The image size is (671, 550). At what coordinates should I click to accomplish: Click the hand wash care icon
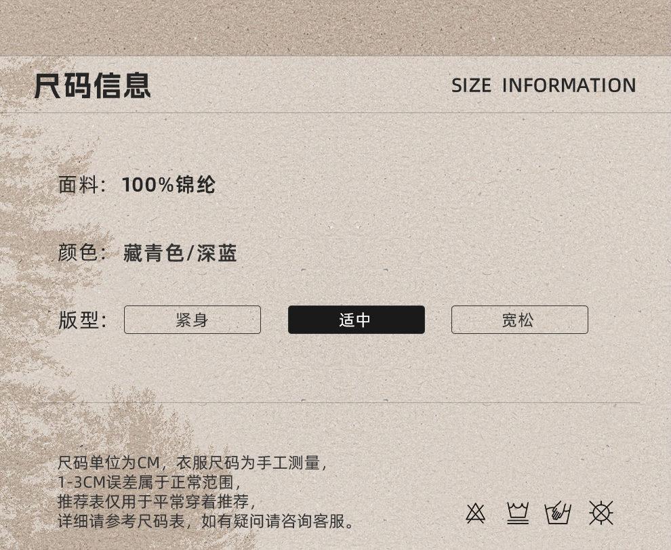[x=558, y=513]
